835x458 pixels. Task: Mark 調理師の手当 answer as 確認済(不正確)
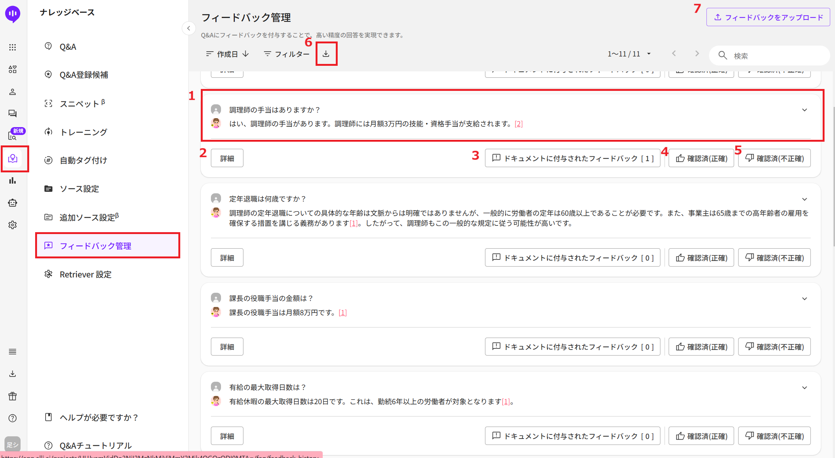774,158
